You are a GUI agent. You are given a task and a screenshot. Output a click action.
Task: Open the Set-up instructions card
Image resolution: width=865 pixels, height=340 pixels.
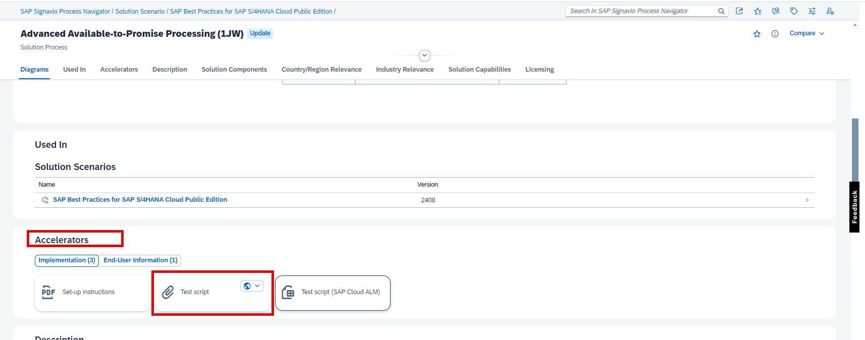coord(92,293)
